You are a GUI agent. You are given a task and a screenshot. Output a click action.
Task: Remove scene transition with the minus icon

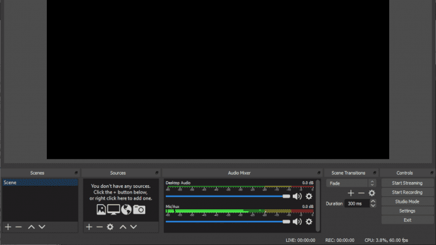(x=361, y=193)
